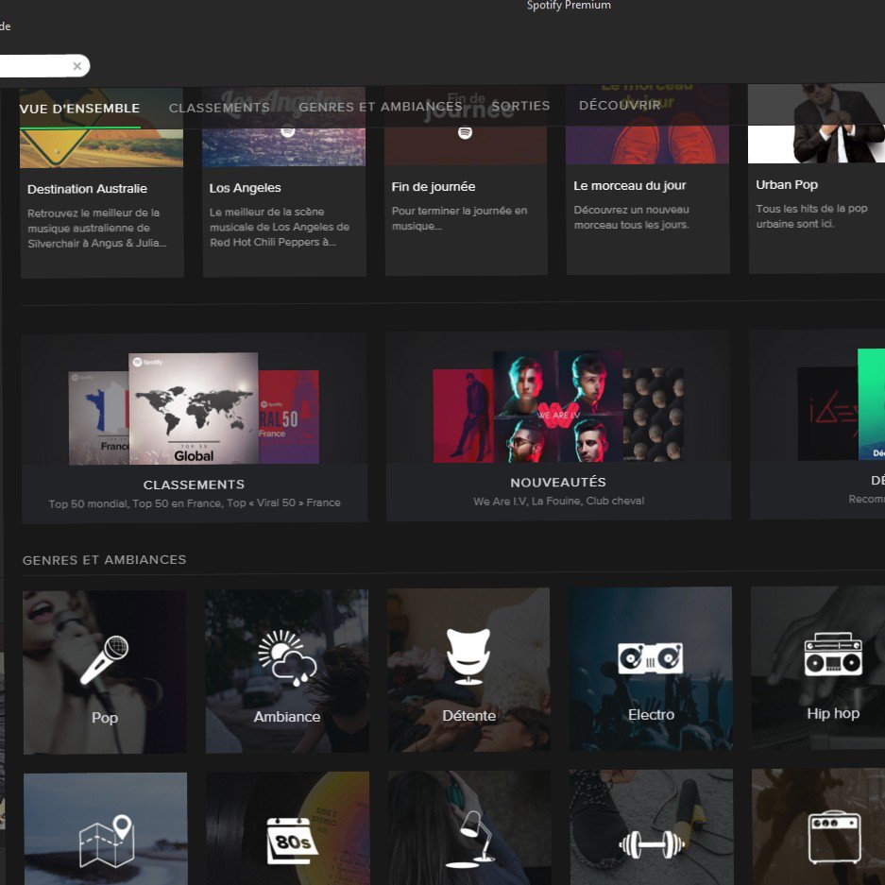Open the desk lamp genre icon
Viewport: 885px width, 885px height.
click(x=470, y=840)
